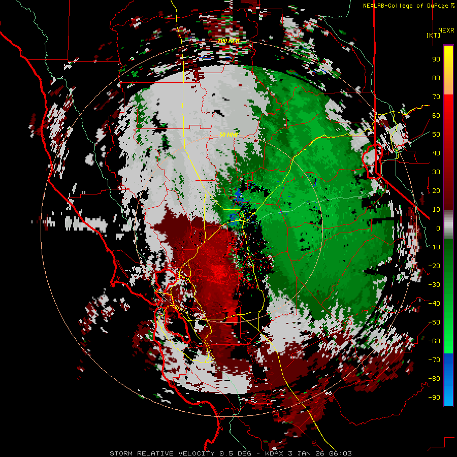Viewport: 457px width, 457px height.
Task: Select the -10 legend value
Action: pyautogui.click(x=434, y=247)
